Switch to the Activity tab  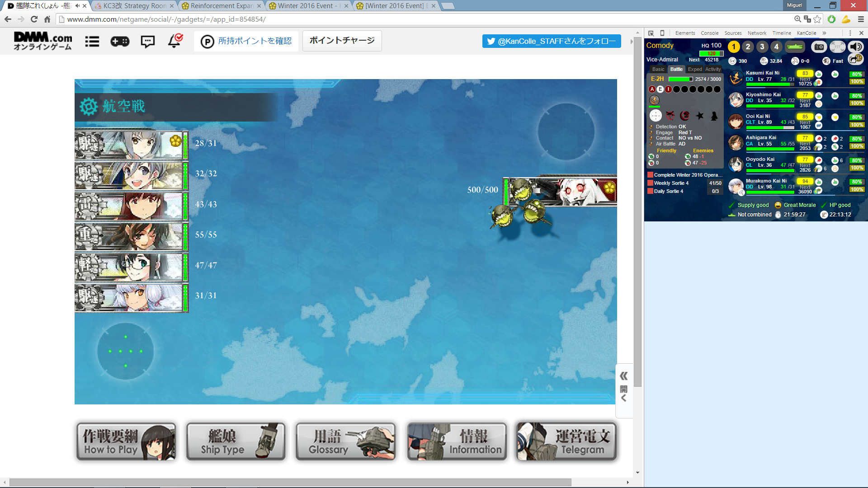point(713,69)
